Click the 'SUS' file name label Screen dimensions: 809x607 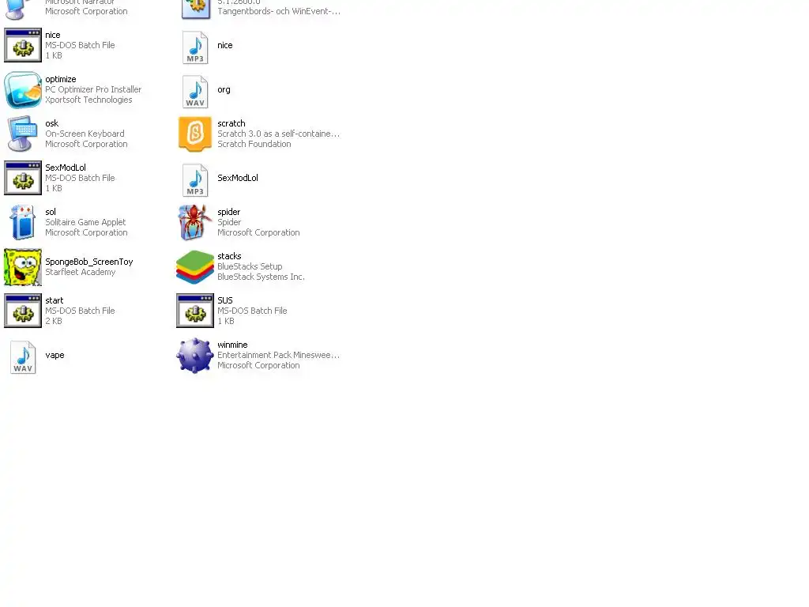(x=225, y=300)
